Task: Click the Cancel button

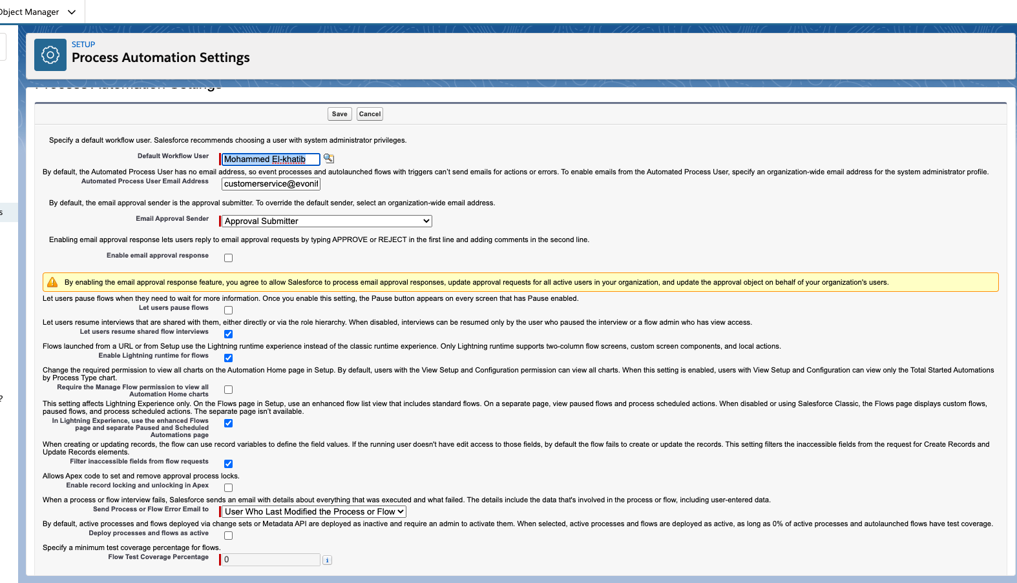Action: 370,114
